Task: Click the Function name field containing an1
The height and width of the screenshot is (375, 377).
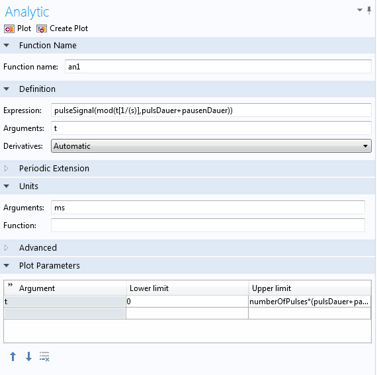Action: pos(218,67)
